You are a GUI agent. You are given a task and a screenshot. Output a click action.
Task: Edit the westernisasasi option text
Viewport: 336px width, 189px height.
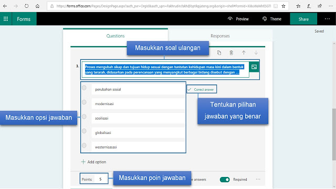point(138,147)
